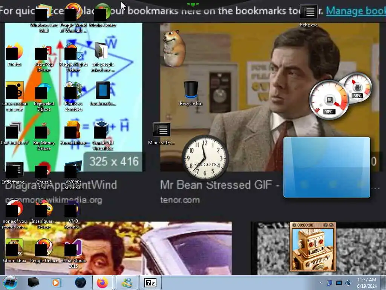Open 'that but its c#' shortcut
The height and width of the screenshot is (290, 386).
pos(15,133)
